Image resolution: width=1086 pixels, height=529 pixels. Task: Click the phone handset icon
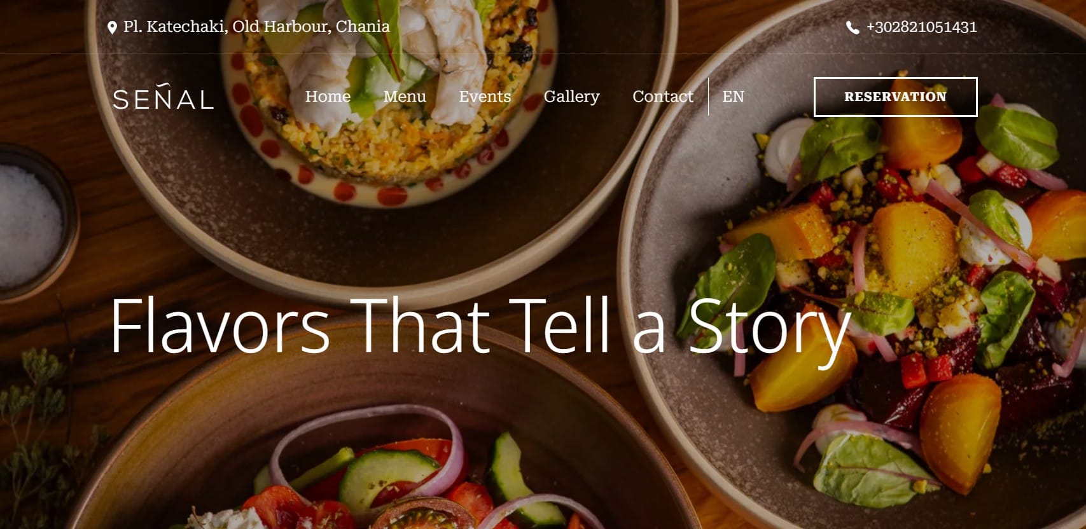[853, 27]
